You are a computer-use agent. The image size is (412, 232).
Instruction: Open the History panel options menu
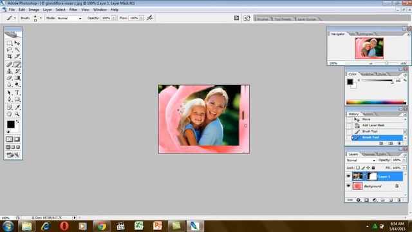click(405, 115)
